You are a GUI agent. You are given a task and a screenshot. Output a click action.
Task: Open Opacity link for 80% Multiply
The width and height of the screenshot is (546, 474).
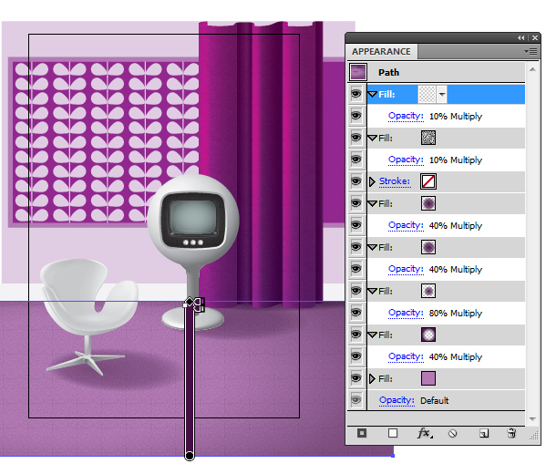click(406, 313)
